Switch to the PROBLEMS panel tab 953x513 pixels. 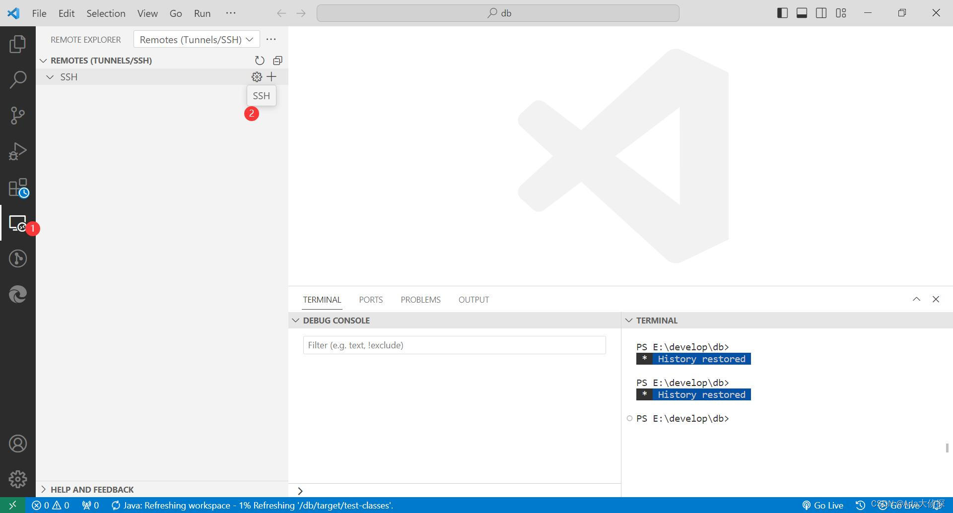tap(420, 300)
